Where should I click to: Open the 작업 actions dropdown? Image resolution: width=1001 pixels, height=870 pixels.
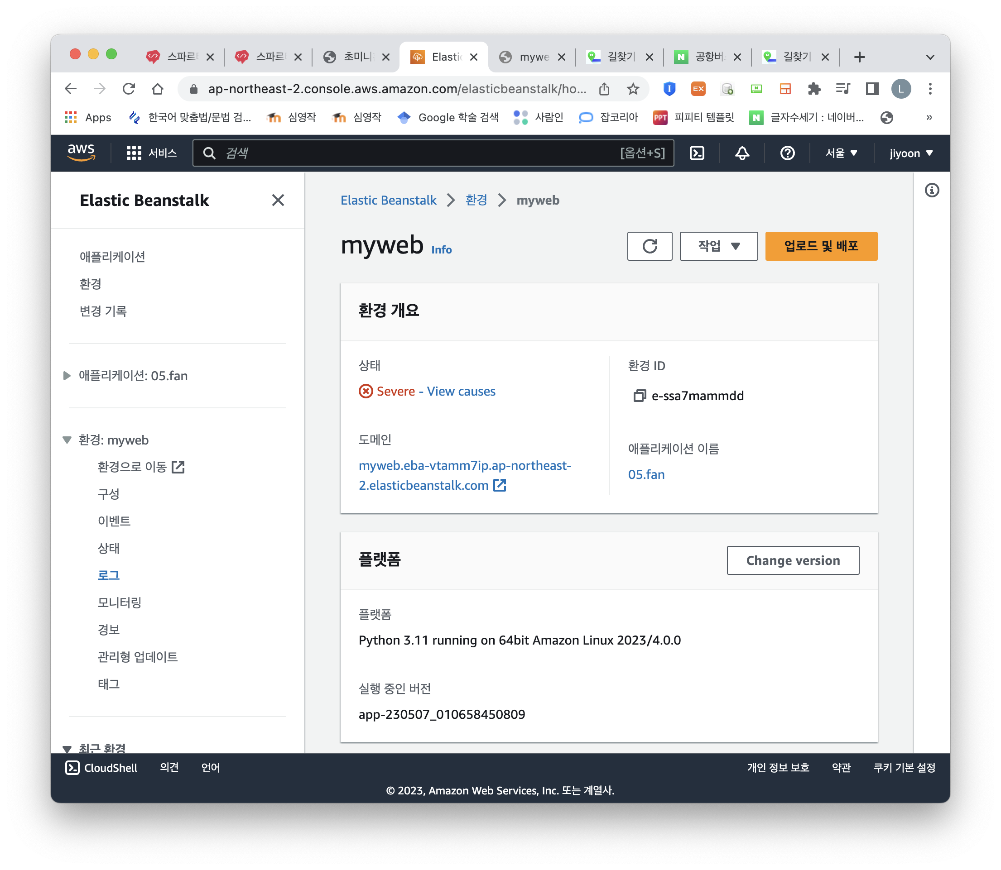718,246
